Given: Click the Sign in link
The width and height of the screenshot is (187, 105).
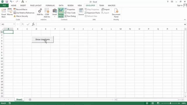Looking at the screenshot, I should (180, 6).
